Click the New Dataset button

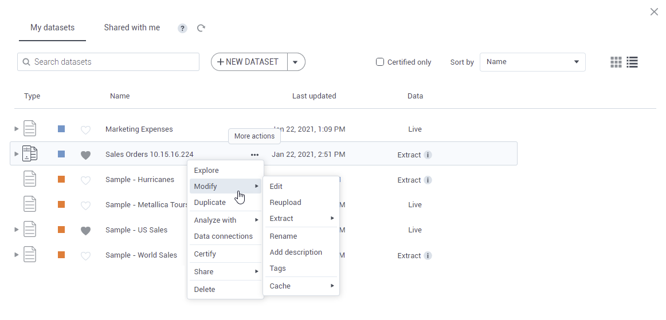(249, 62)
